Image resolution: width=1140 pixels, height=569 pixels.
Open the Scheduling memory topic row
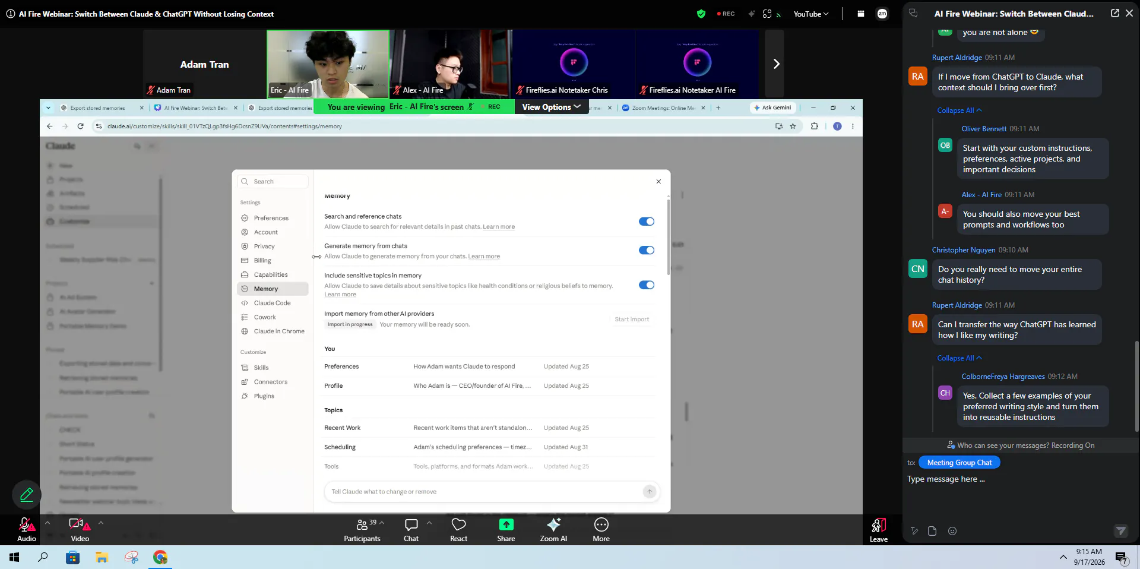coord(489,447)
